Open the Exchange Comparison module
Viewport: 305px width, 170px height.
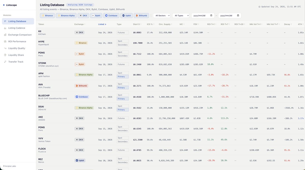[18, 35]
